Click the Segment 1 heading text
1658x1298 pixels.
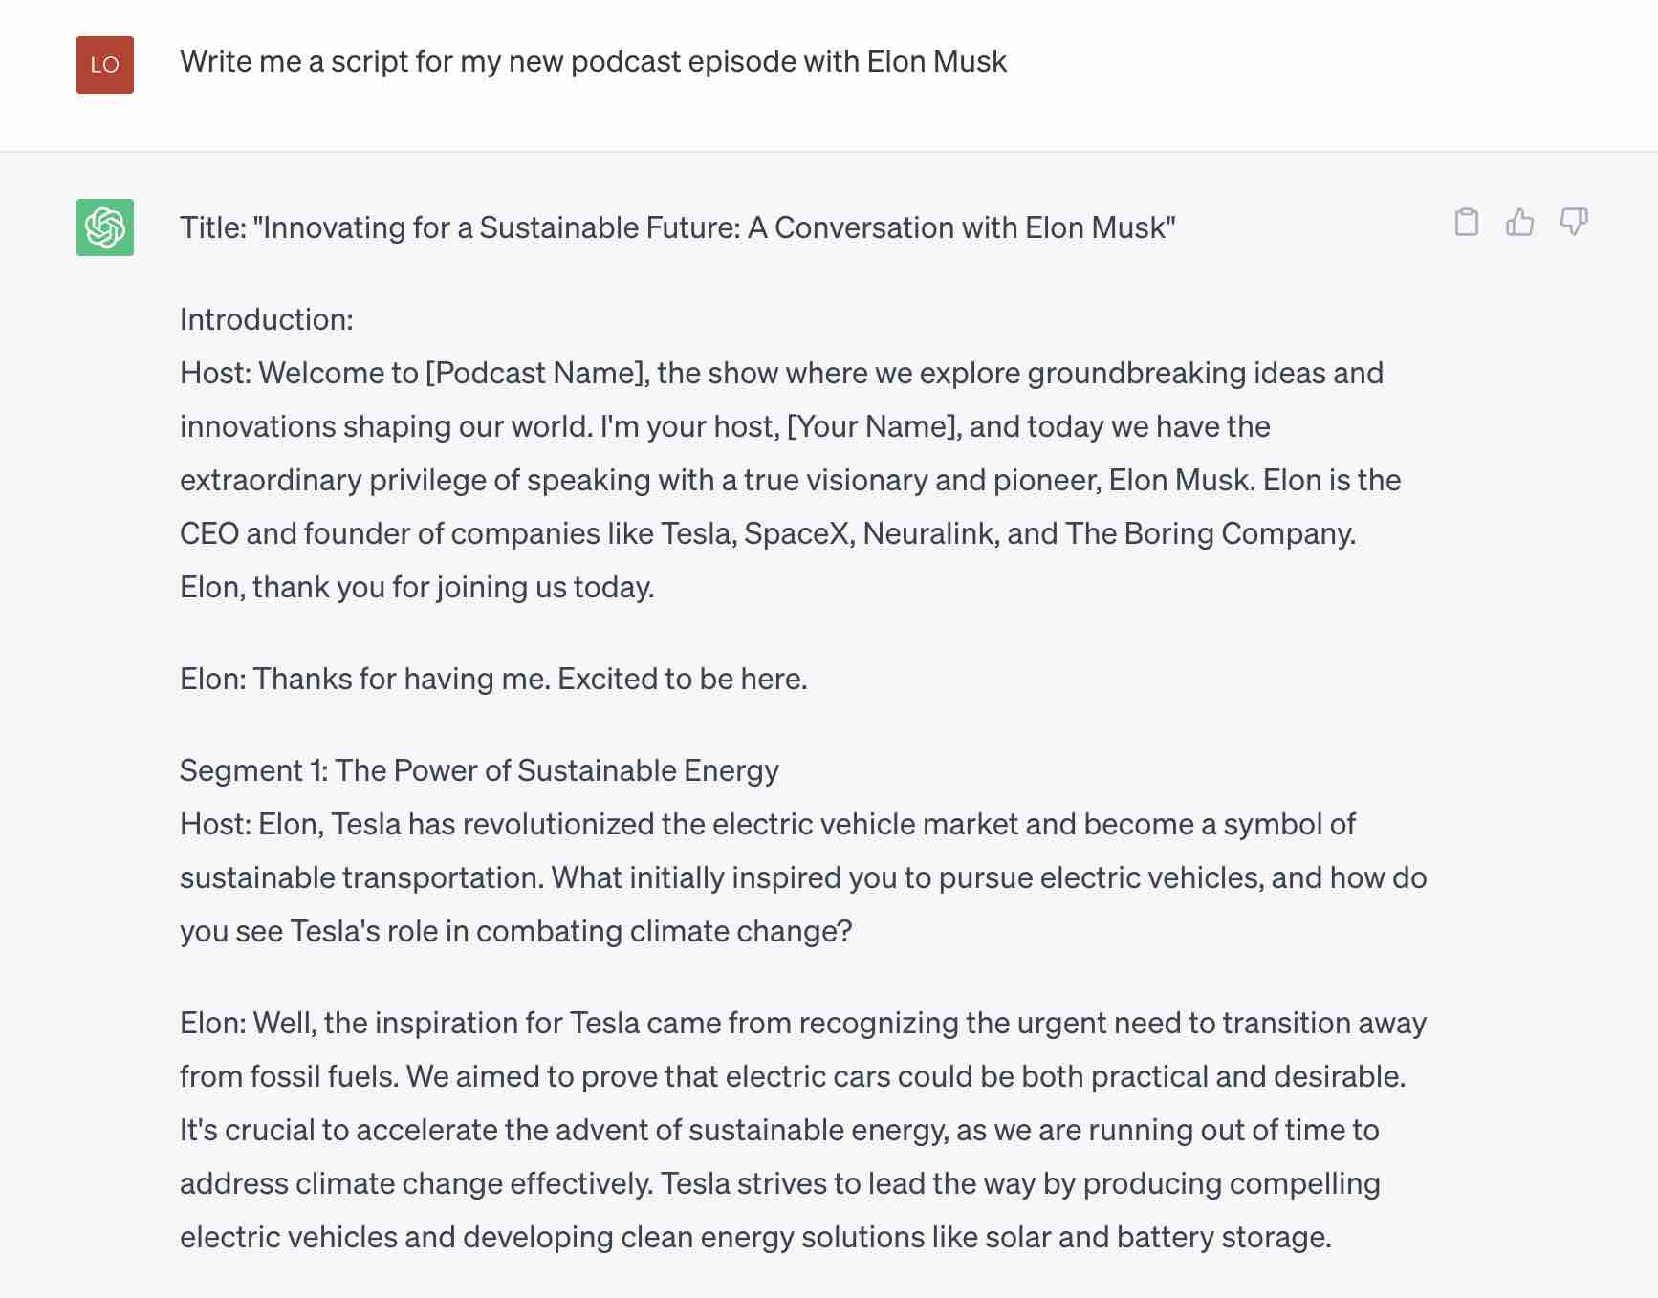(x=478, y=769)
